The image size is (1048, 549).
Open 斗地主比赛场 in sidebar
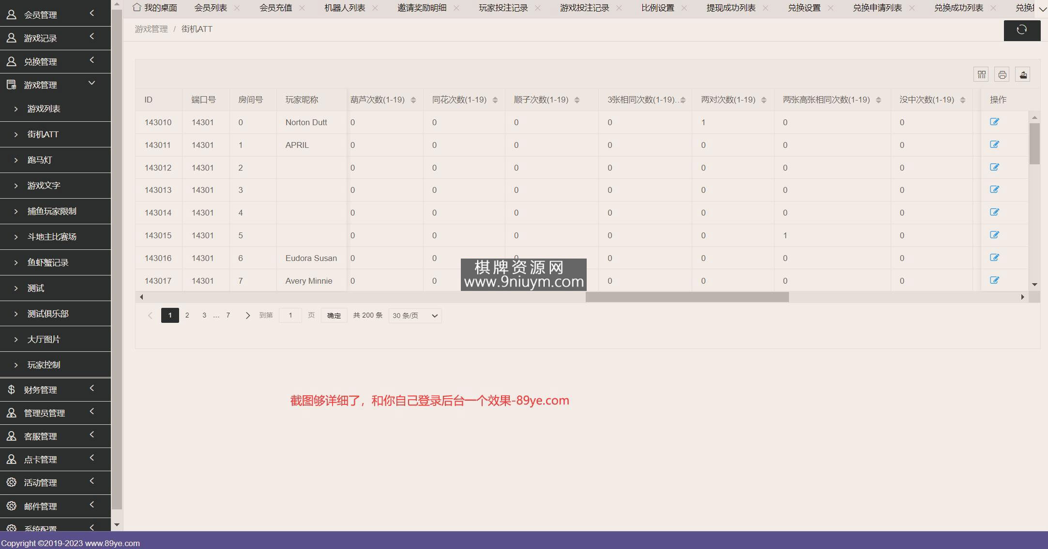[55, 237]
